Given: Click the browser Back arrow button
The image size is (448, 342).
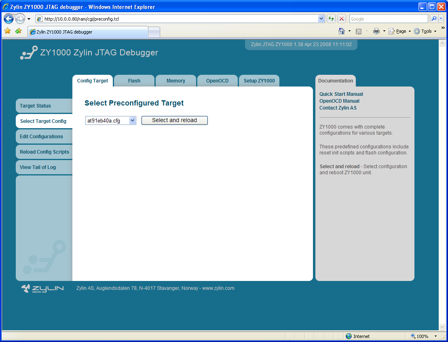Looking at the screenshot, I should 8,19.
